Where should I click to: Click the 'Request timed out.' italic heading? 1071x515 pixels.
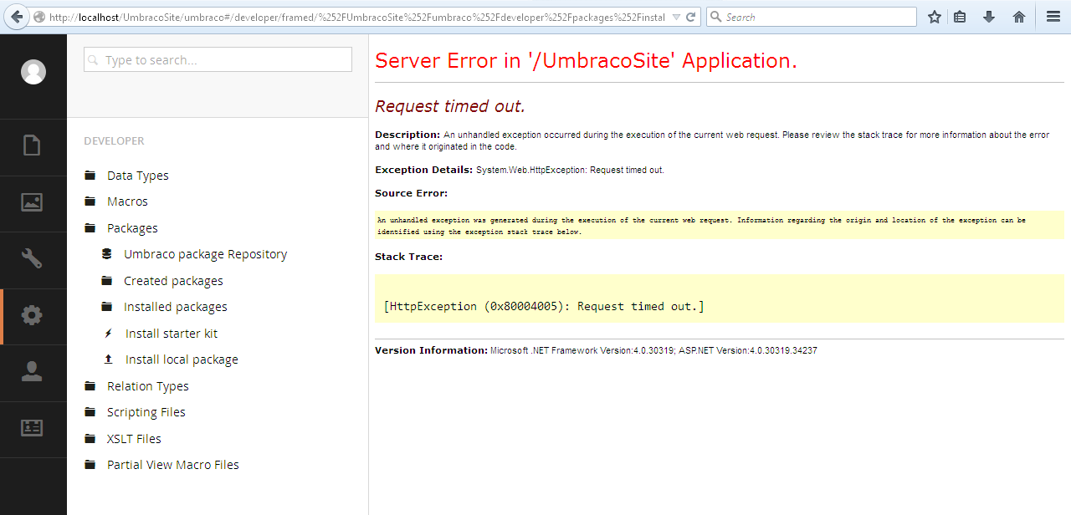click(x=450, y=106)
